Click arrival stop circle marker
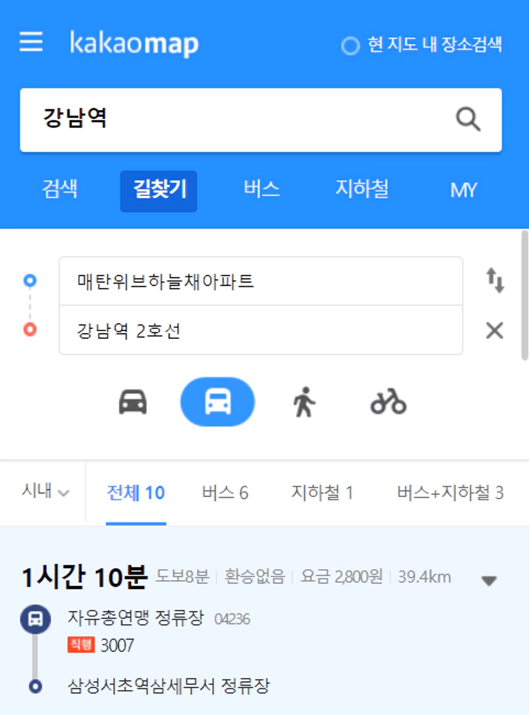The height and width of the screenshot is (715, 529). click(36, 686)
